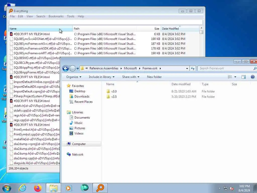The height and width of the screenshot is (193, 257).
Task: Open the Share with dropdown
Action: (131, 77)
